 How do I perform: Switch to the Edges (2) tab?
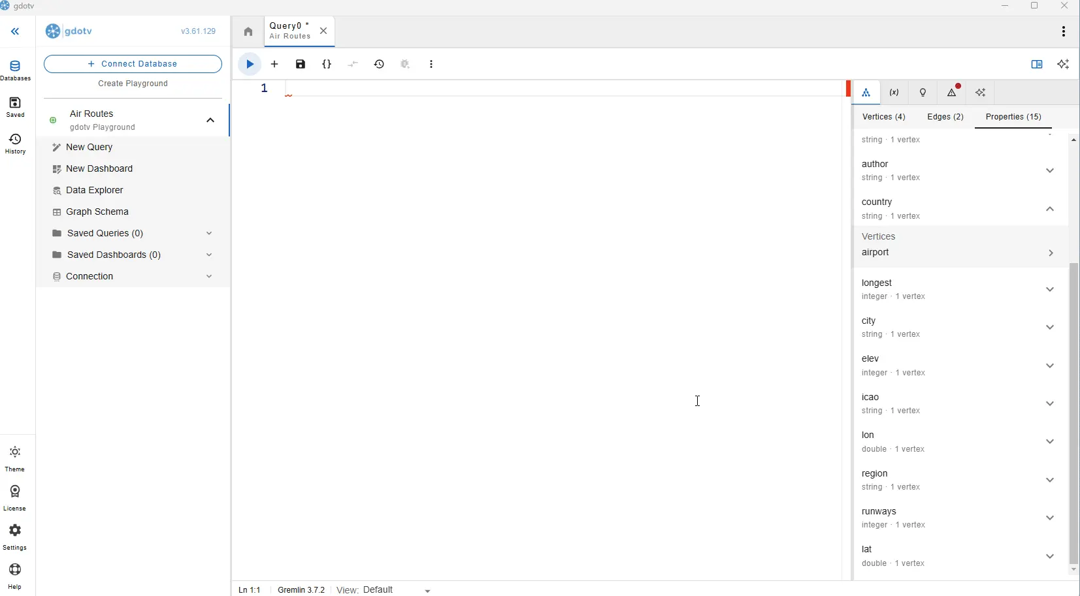coord(945,117)
